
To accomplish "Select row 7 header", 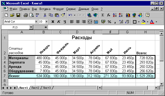I will (x=5, y=76).
